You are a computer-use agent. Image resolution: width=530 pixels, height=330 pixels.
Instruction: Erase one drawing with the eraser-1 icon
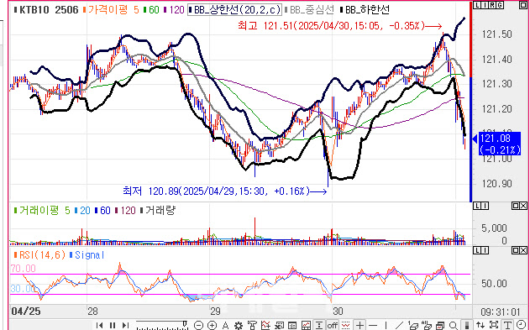coord(413,325)
